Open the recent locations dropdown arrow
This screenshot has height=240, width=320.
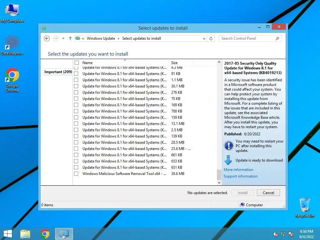(63, 38)
